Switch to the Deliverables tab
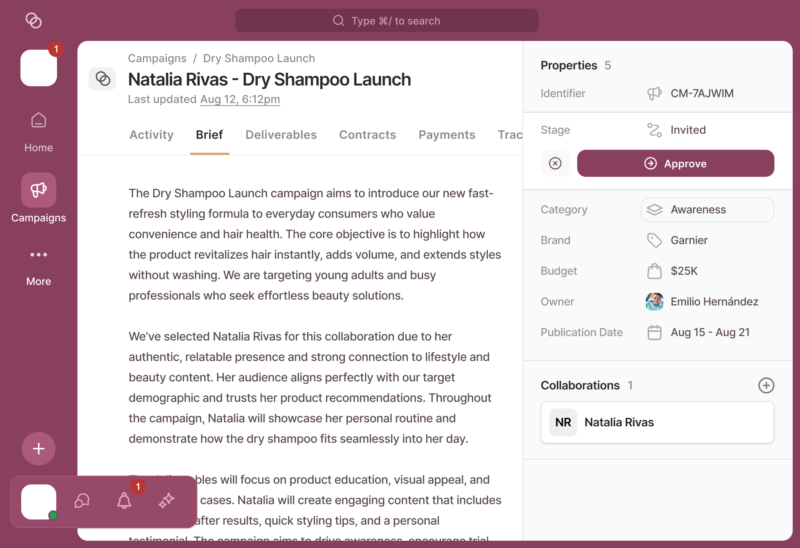Image resolution: width=800 pixels, height=548 pixels. point(281,135)
